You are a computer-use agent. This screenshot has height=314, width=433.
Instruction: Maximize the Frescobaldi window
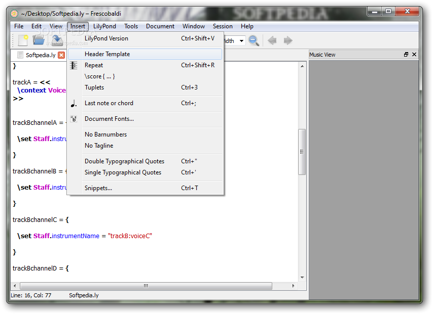click(388, 12)
